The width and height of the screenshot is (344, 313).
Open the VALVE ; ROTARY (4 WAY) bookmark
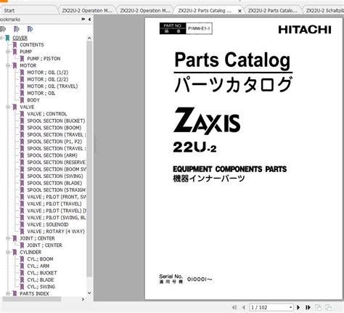pos(56,232)
